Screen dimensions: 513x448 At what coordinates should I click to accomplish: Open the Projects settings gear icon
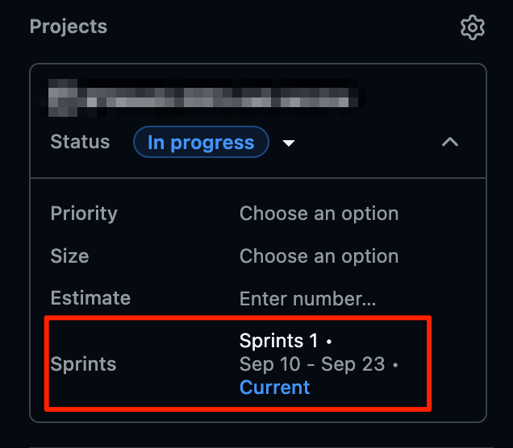point(472,27)
